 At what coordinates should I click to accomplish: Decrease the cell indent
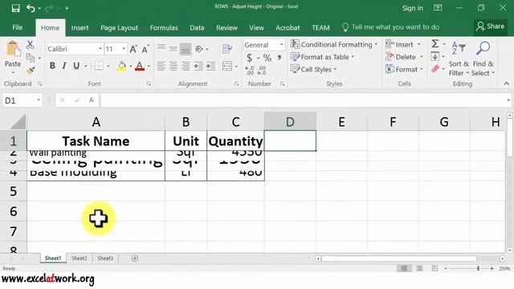[198, 66]
